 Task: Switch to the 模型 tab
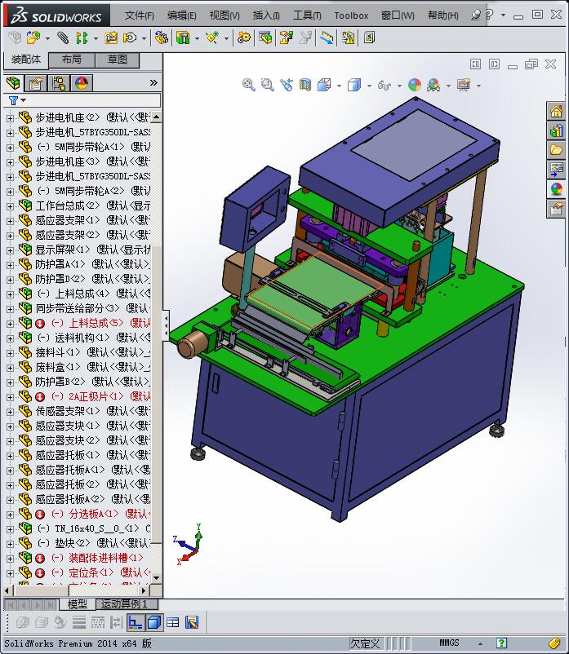tap(78, 604)
